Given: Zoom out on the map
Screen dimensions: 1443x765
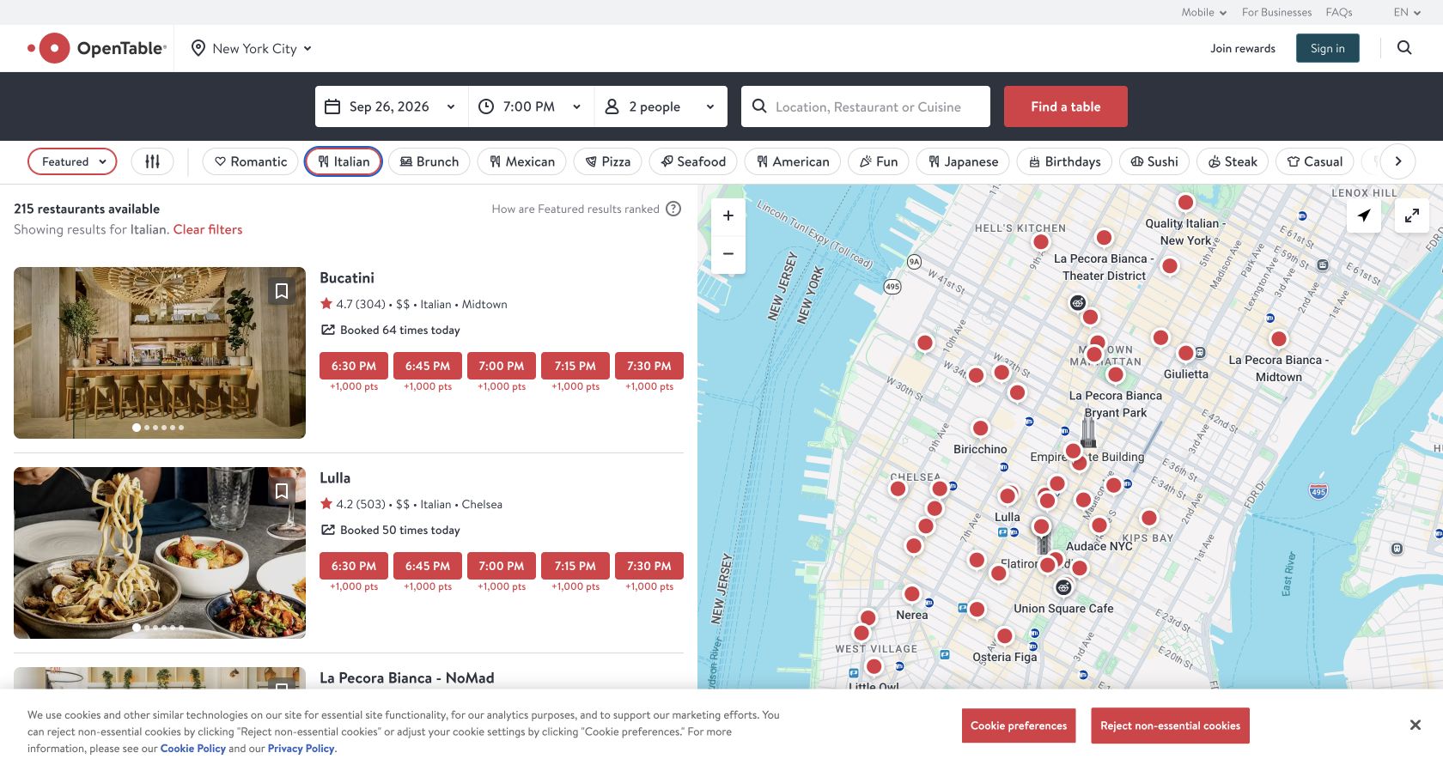Looking at the screenshot, I should 728,253.
